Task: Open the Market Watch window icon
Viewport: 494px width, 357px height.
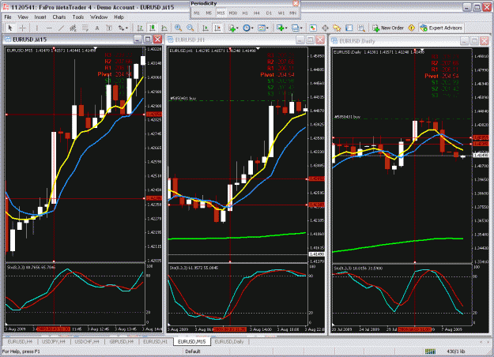Action: click(x=313, y=28)
